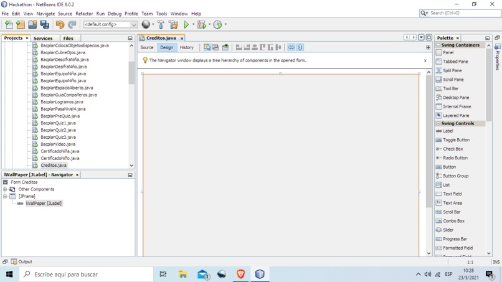The image size is (502, 282).
Task: Toggle Selection Mode in the designer toolbar
Action: pyautogui.click(x=207, y=47)
